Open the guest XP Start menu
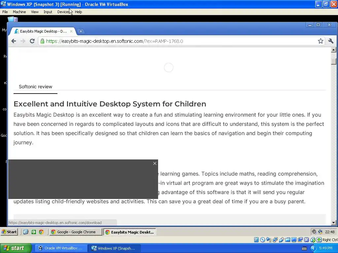This screenshot has width=338, height=253. tap(9, 232)
